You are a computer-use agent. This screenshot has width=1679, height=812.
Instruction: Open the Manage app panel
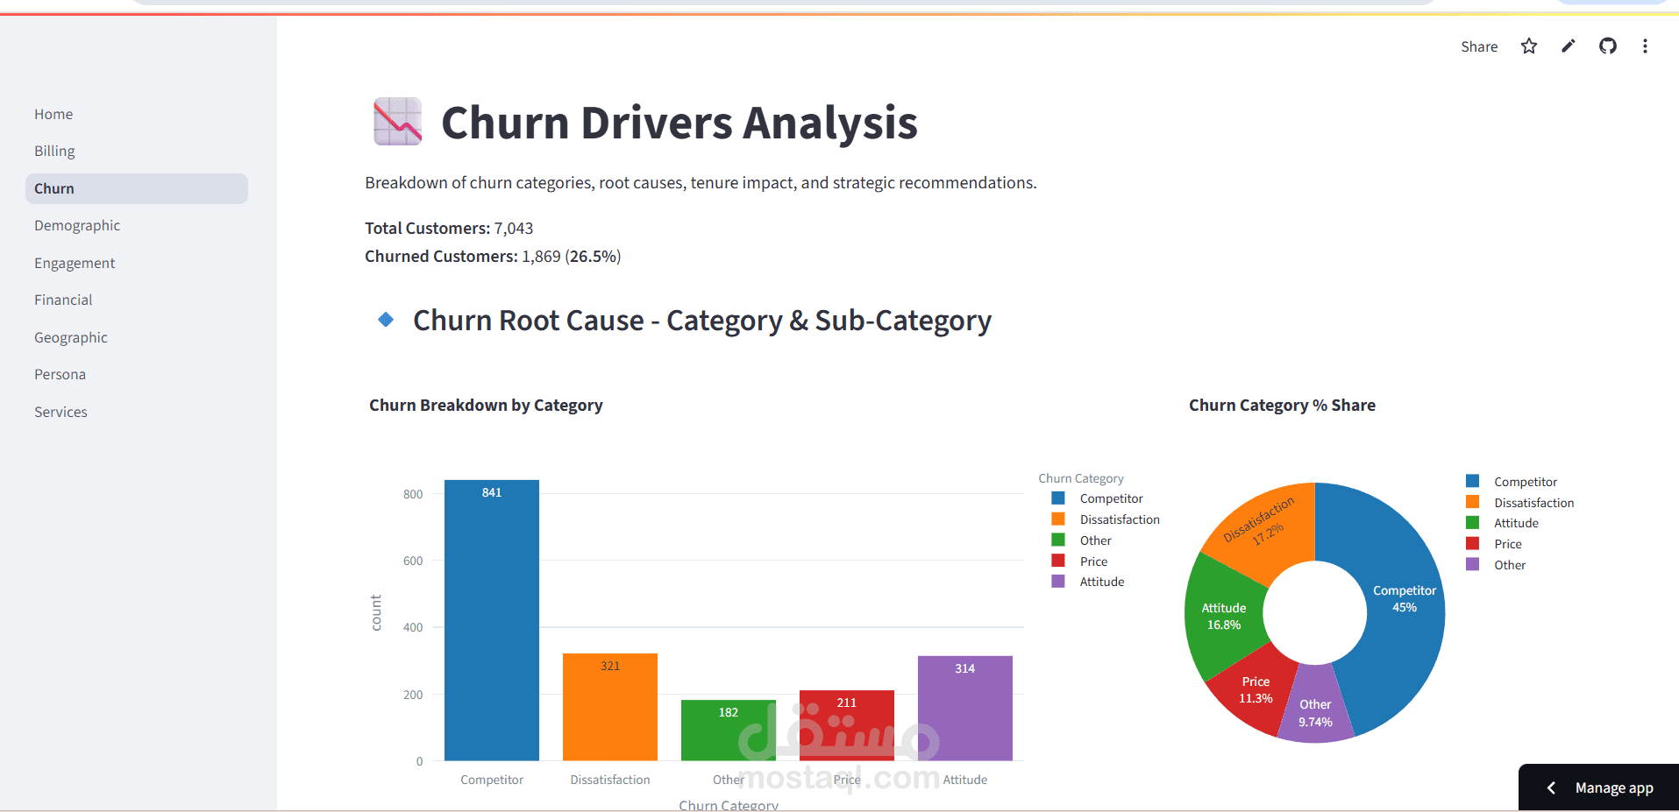1598,787
